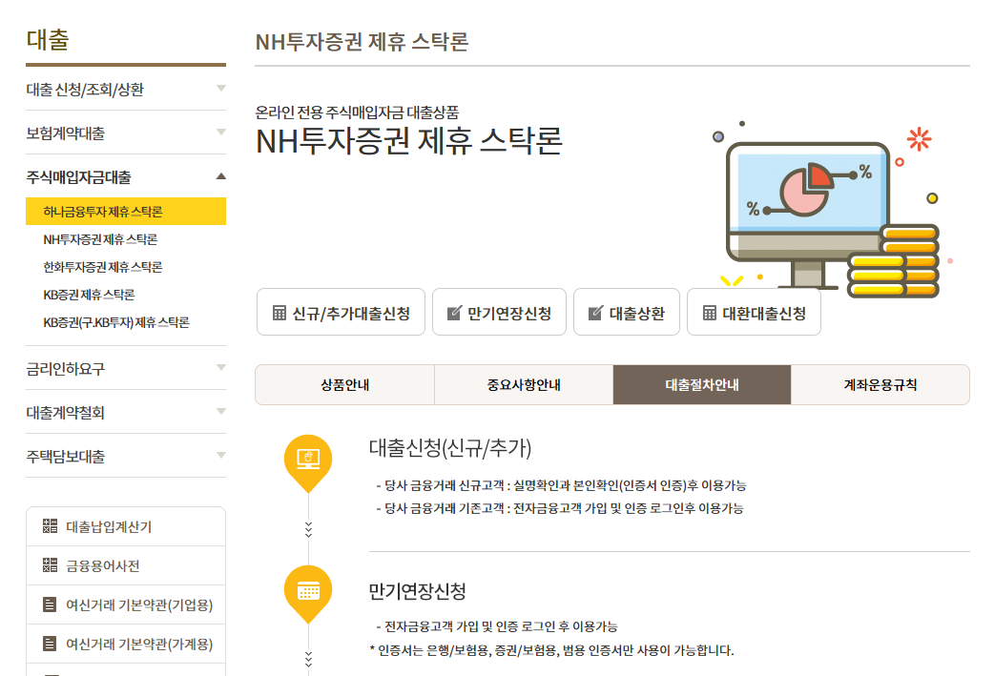Open KB증권(구.KB투자) 제휴 스탁론 item
The image size is (994, 676).
coord(116,322)
